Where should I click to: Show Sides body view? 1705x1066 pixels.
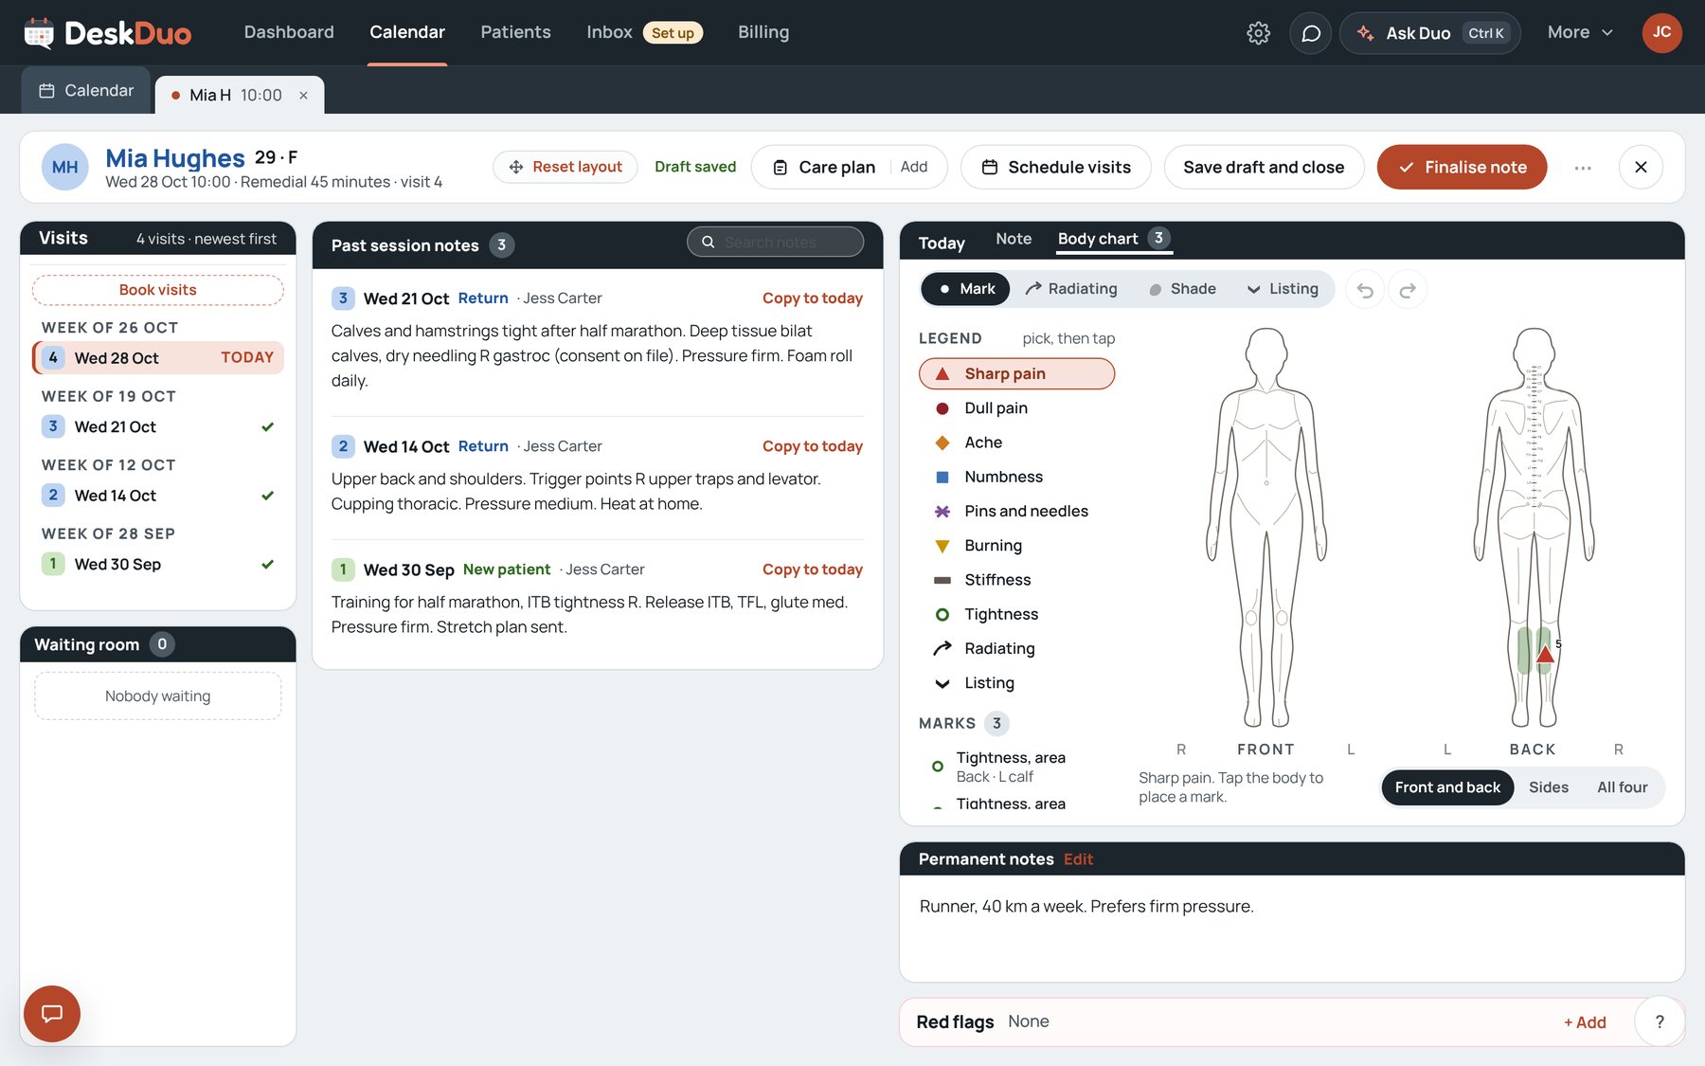point(1549,787)
